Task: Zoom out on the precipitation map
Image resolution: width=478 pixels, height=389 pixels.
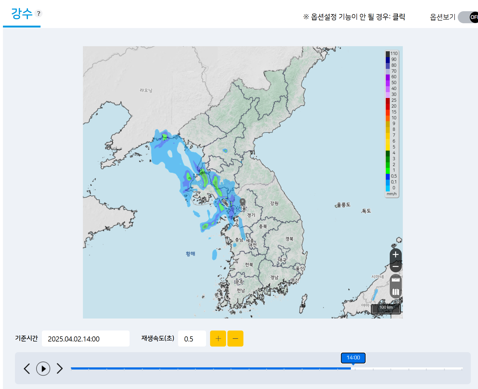Action: pos(396,266)
